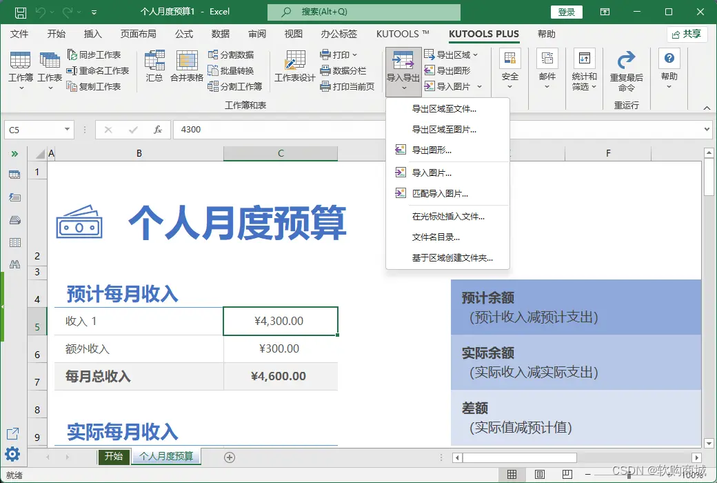Open the 邮件 mail dropdown

547,70
